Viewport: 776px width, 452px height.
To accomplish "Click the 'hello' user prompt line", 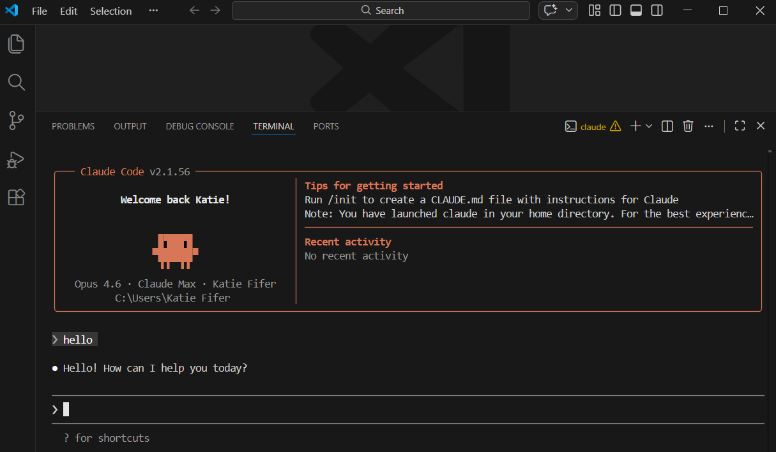I will 75,340.
